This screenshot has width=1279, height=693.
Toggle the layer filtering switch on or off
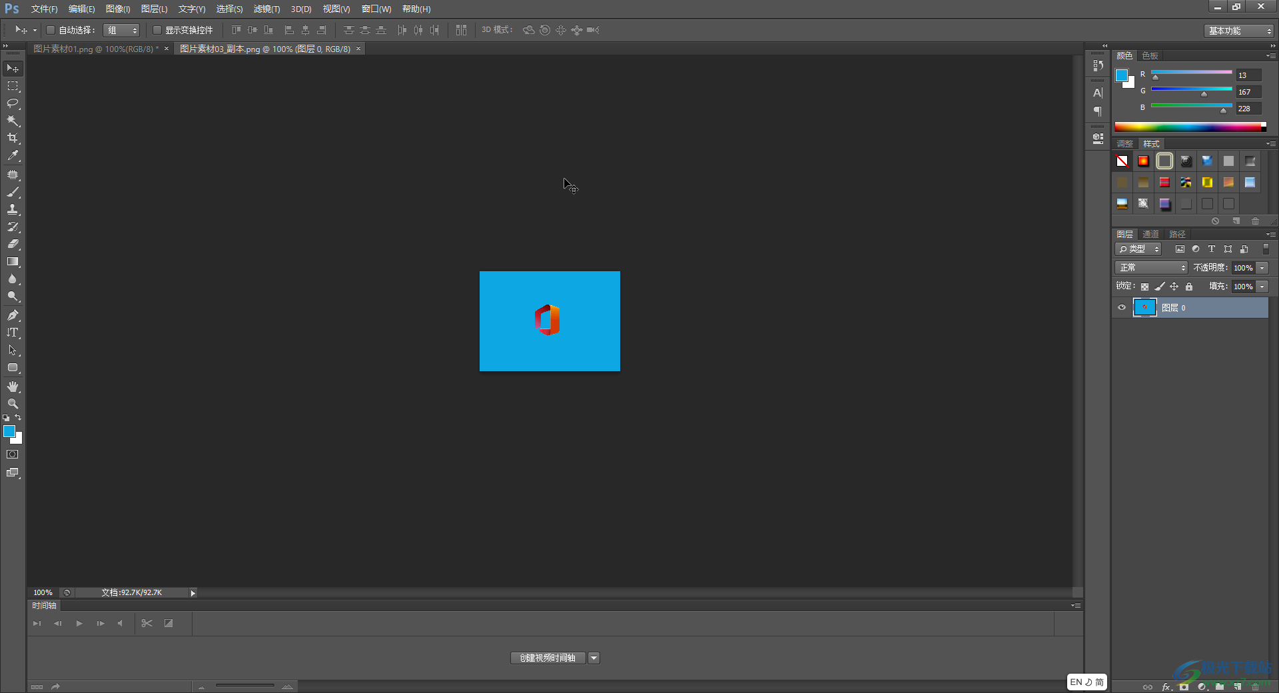(x=1266, y=249)
